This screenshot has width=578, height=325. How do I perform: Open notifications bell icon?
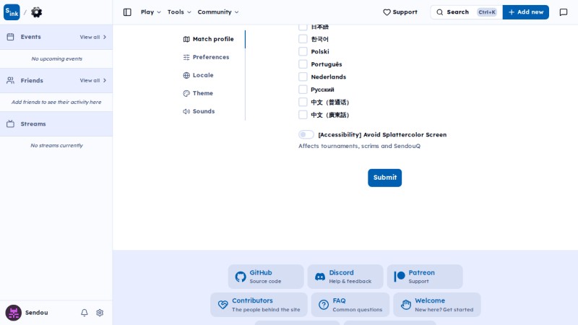pyautogui.click(x=85, y=313)
